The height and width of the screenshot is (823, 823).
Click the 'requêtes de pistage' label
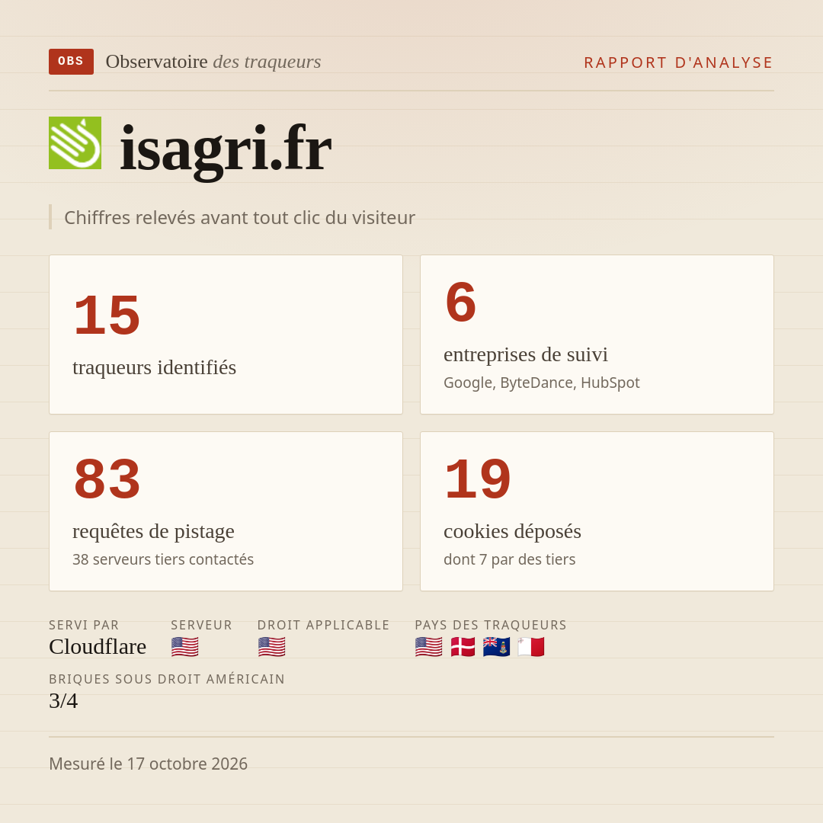pos(153,531)
